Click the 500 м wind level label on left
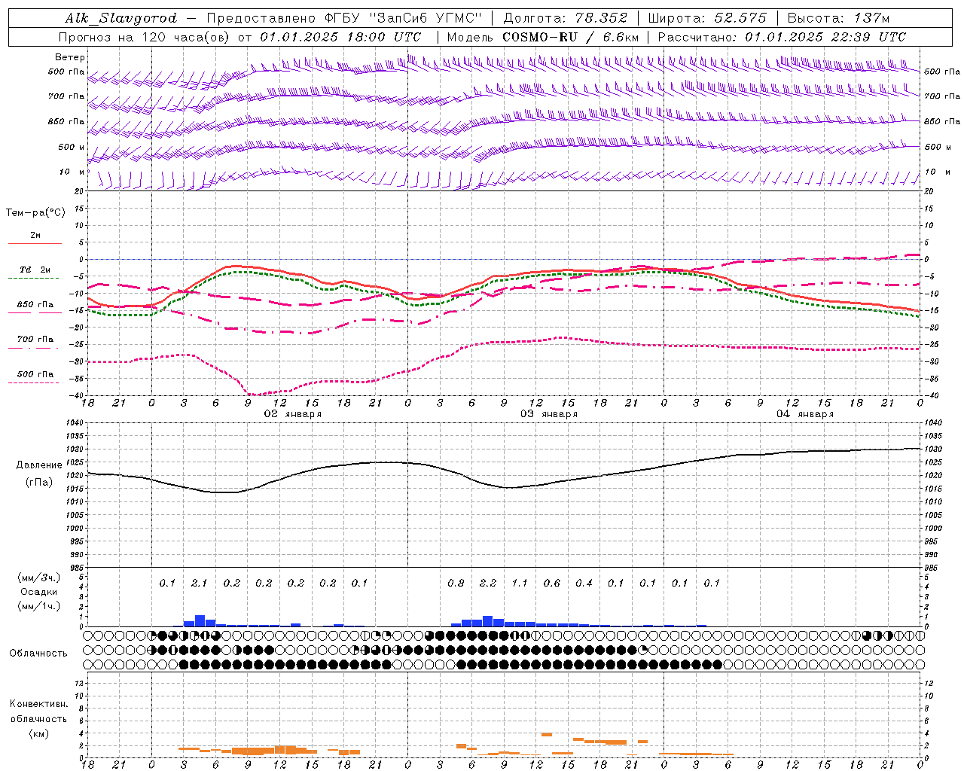Screen dimensions: 964x771 [72, 147]
